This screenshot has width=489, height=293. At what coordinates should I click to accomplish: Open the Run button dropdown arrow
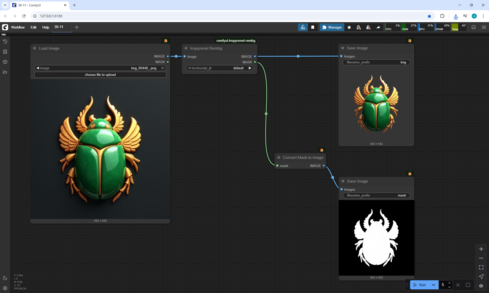[433, 285]
